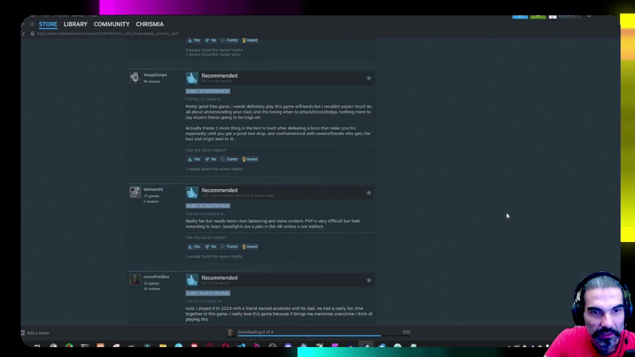Mark the topmost partial review as Funny

point(229,40)
